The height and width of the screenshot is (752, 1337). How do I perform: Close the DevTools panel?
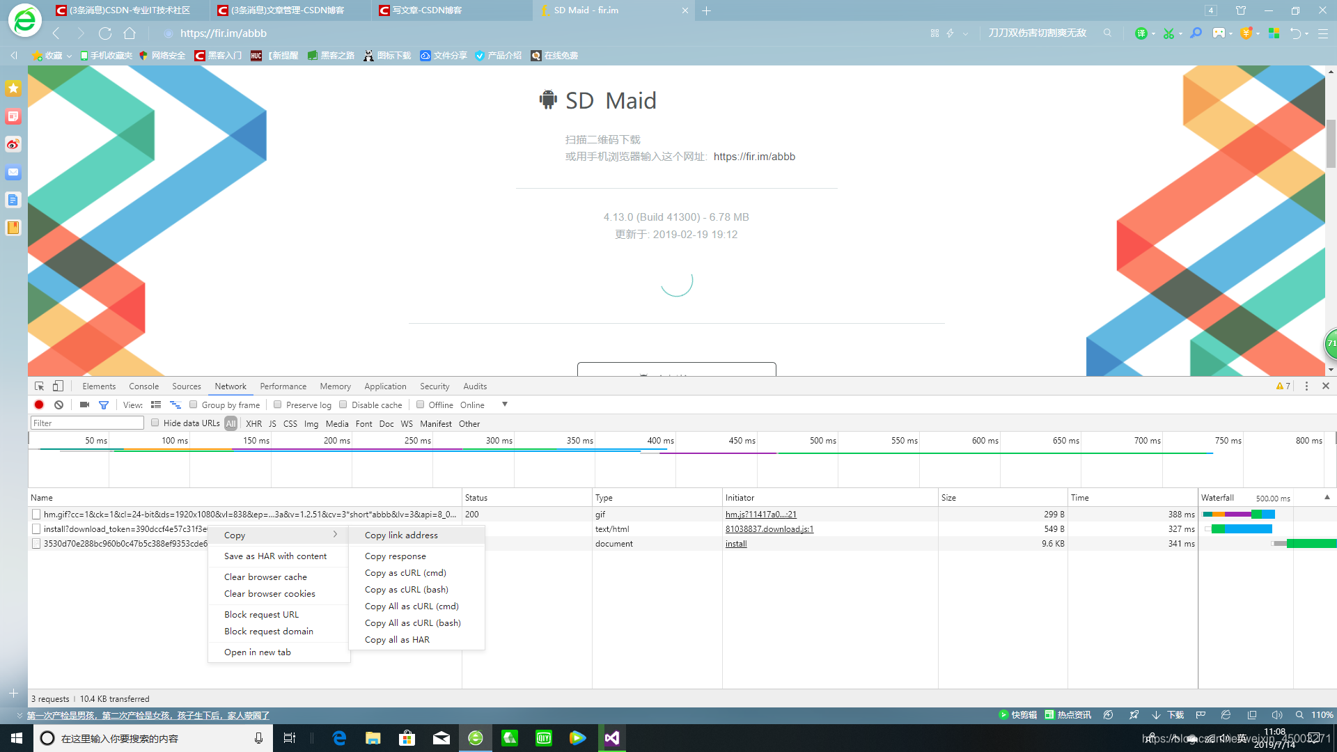pyautogui.click(x=1326, y=386)
